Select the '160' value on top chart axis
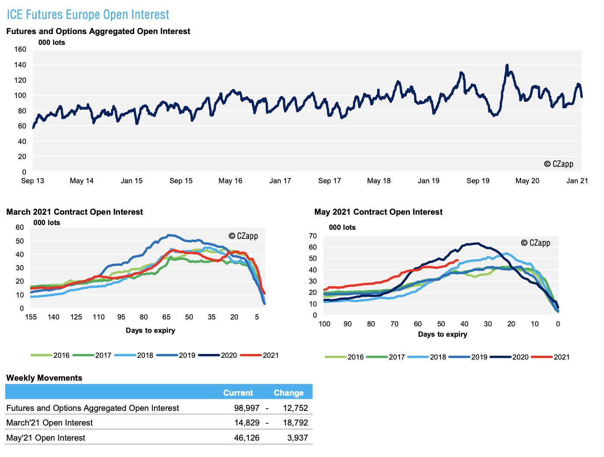 20,49
